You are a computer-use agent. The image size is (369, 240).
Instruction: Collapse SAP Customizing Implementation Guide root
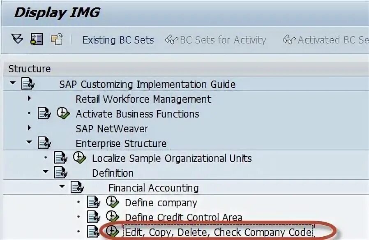[13, 83]
